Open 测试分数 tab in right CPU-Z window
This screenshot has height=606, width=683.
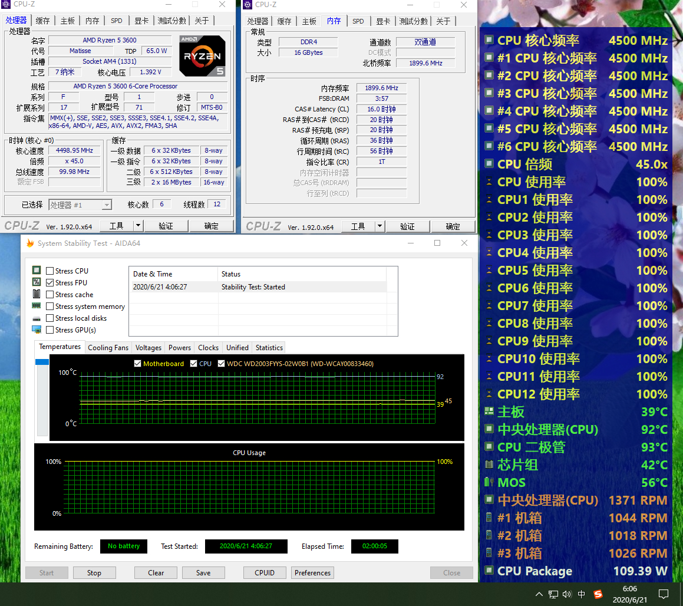tap(414, 21)
